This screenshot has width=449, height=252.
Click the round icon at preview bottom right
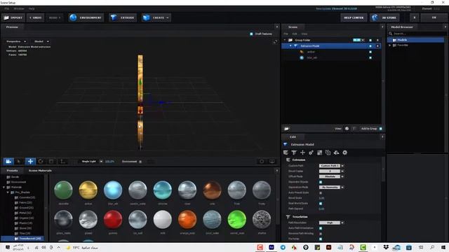pos(262,162)
